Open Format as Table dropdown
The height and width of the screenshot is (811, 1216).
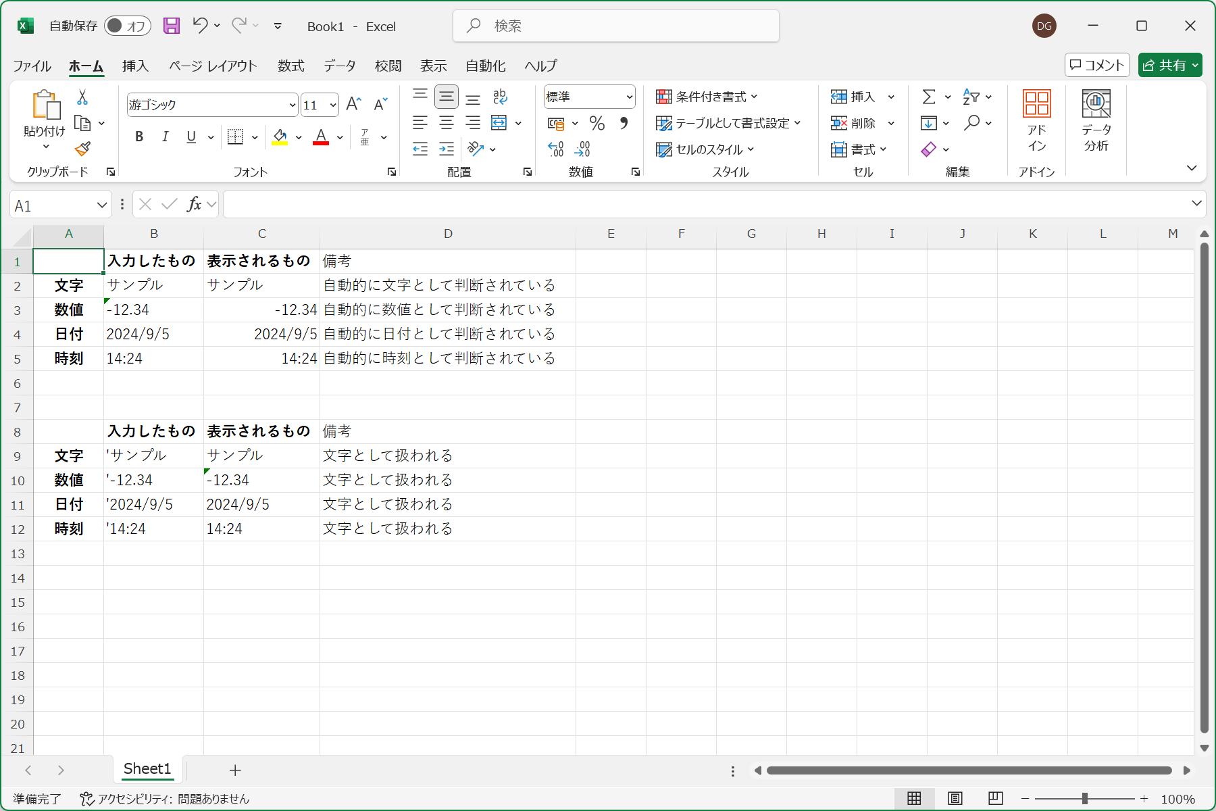[x=728, y=123]
